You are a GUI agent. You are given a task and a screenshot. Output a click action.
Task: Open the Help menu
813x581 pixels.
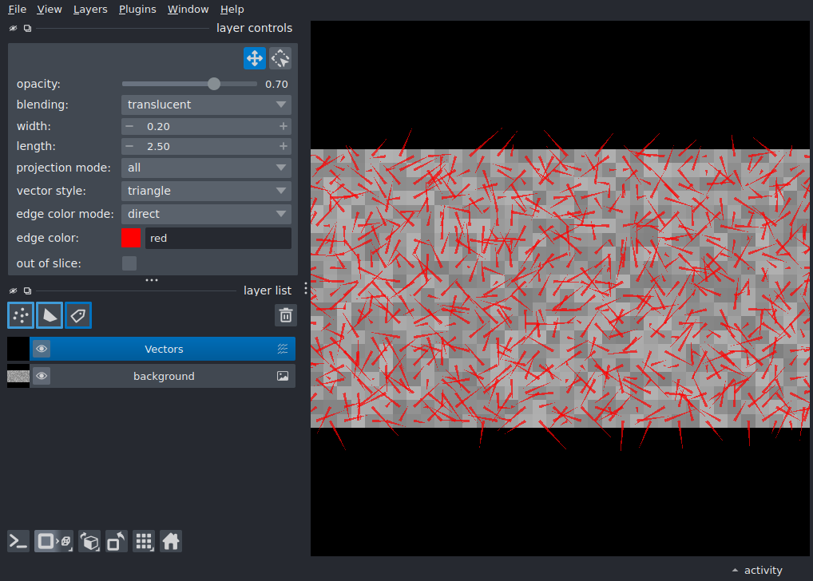[232, 10]
